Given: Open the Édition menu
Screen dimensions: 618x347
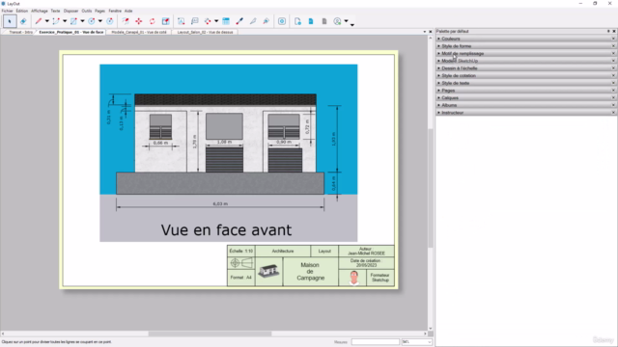Looking at the screenshot, I should 22,11.
